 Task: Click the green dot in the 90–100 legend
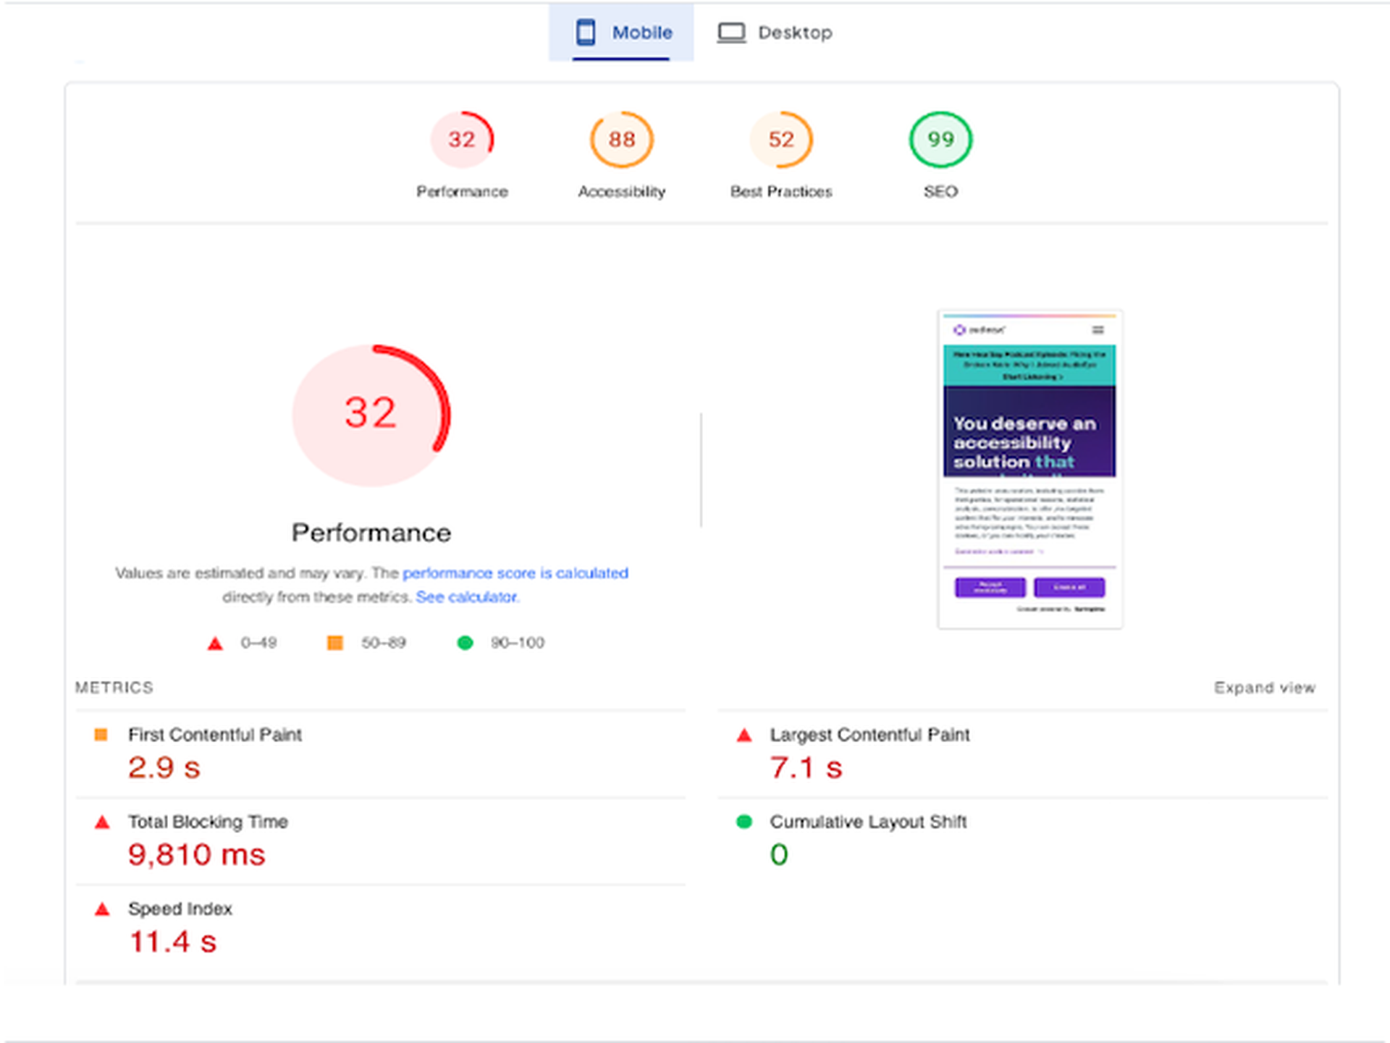point(466,643)
